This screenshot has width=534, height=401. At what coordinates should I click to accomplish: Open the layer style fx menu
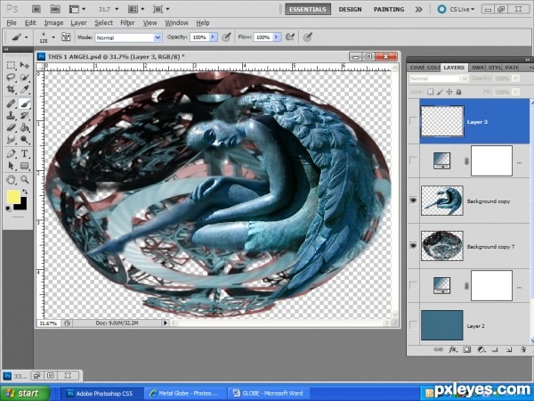coord(453,349)
